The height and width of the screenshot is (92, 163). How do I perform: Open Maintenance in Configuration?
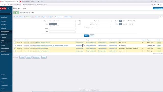(x=4, y=43)
